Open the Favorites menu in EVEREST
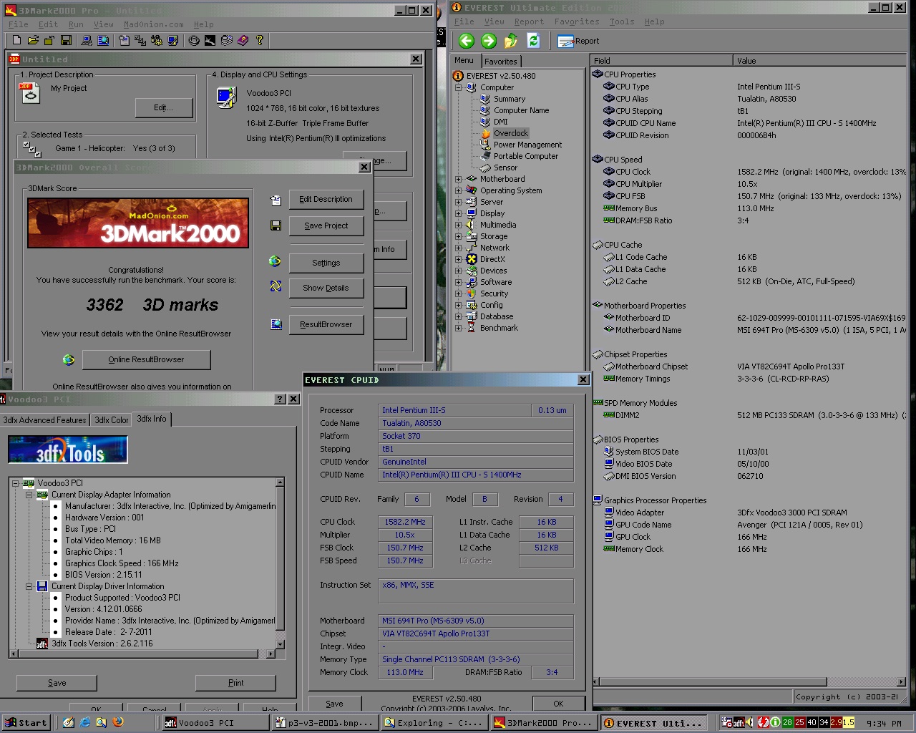916x733 pixels. (x=577, y=21)
